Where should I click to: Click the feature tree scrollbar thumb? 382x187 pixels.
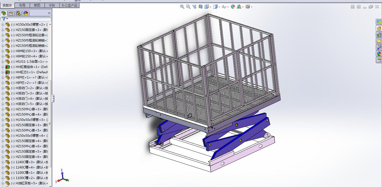tap(50, 124)
